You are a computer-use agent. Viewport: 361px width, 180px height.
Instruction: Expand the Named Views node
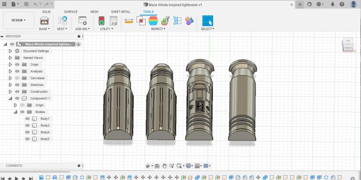pyautogui.click(x=10, y=58)
